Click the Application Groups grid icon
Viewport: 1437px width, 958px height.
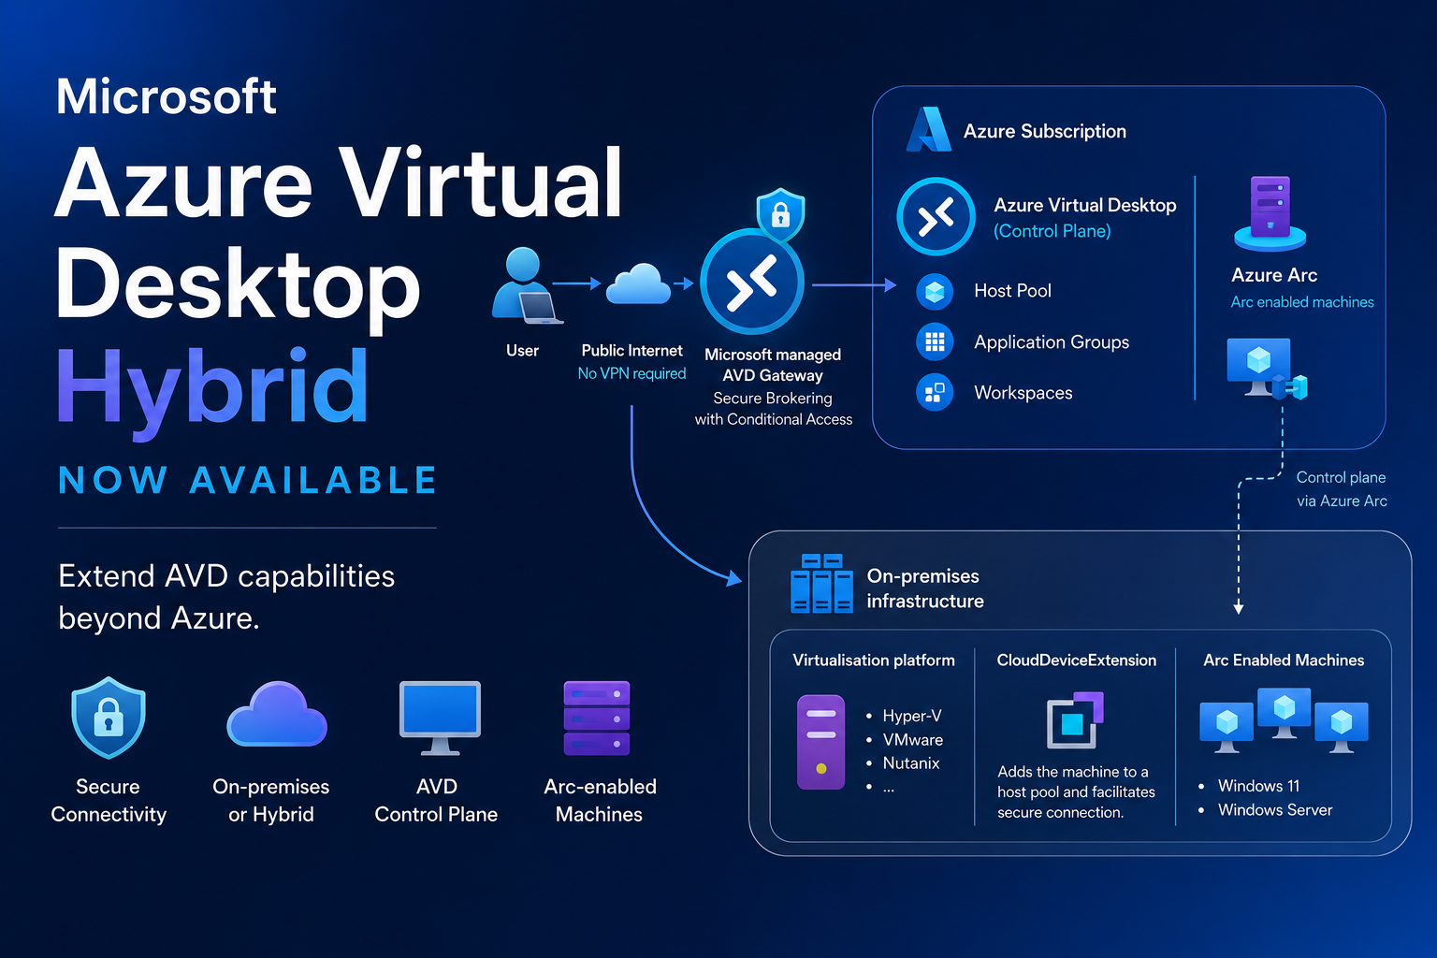934,341
